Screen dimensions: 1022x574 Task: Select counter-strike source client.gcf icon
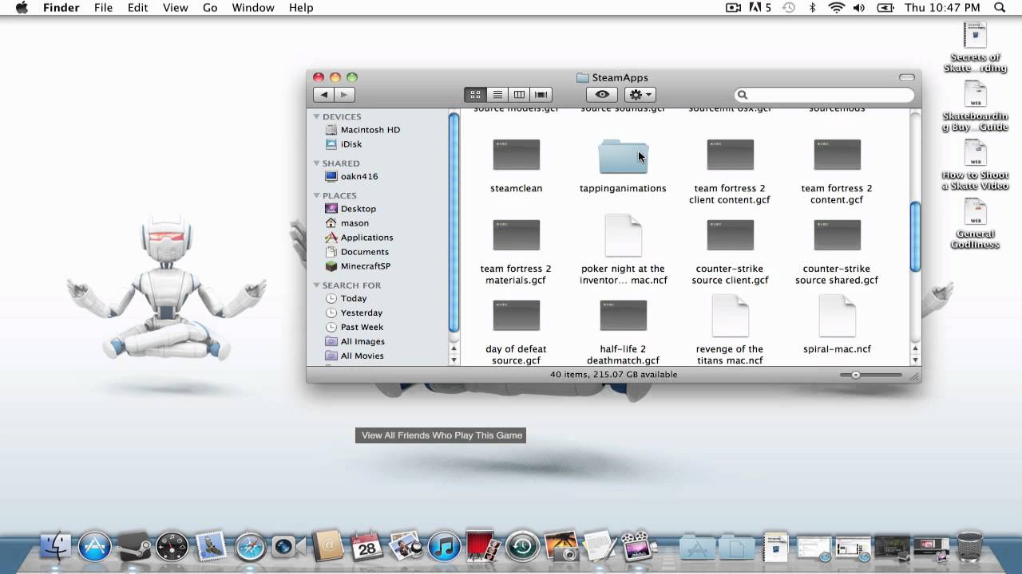731,235
